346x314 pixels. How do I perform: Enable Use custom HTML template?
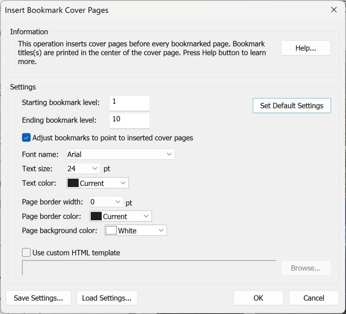point(25,253)
